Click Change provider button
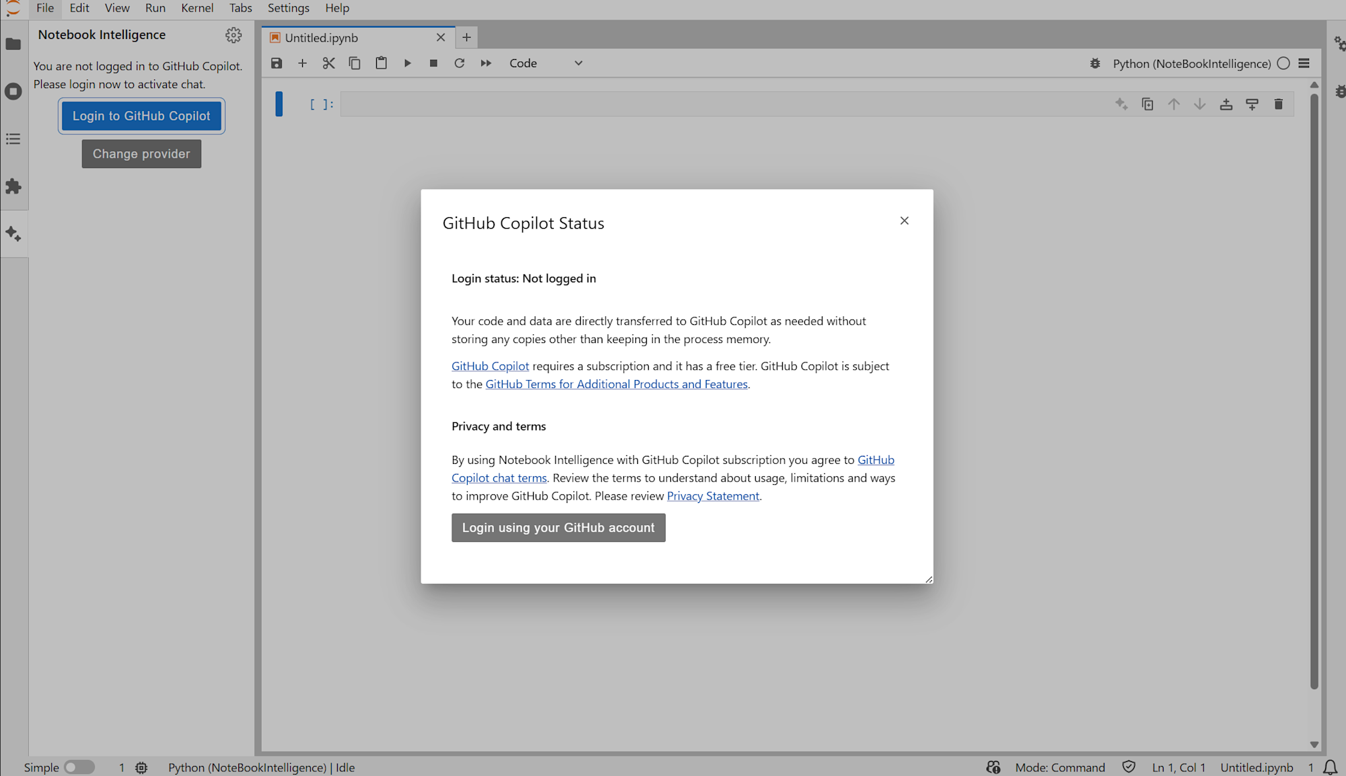 click(x=141, y=154)
